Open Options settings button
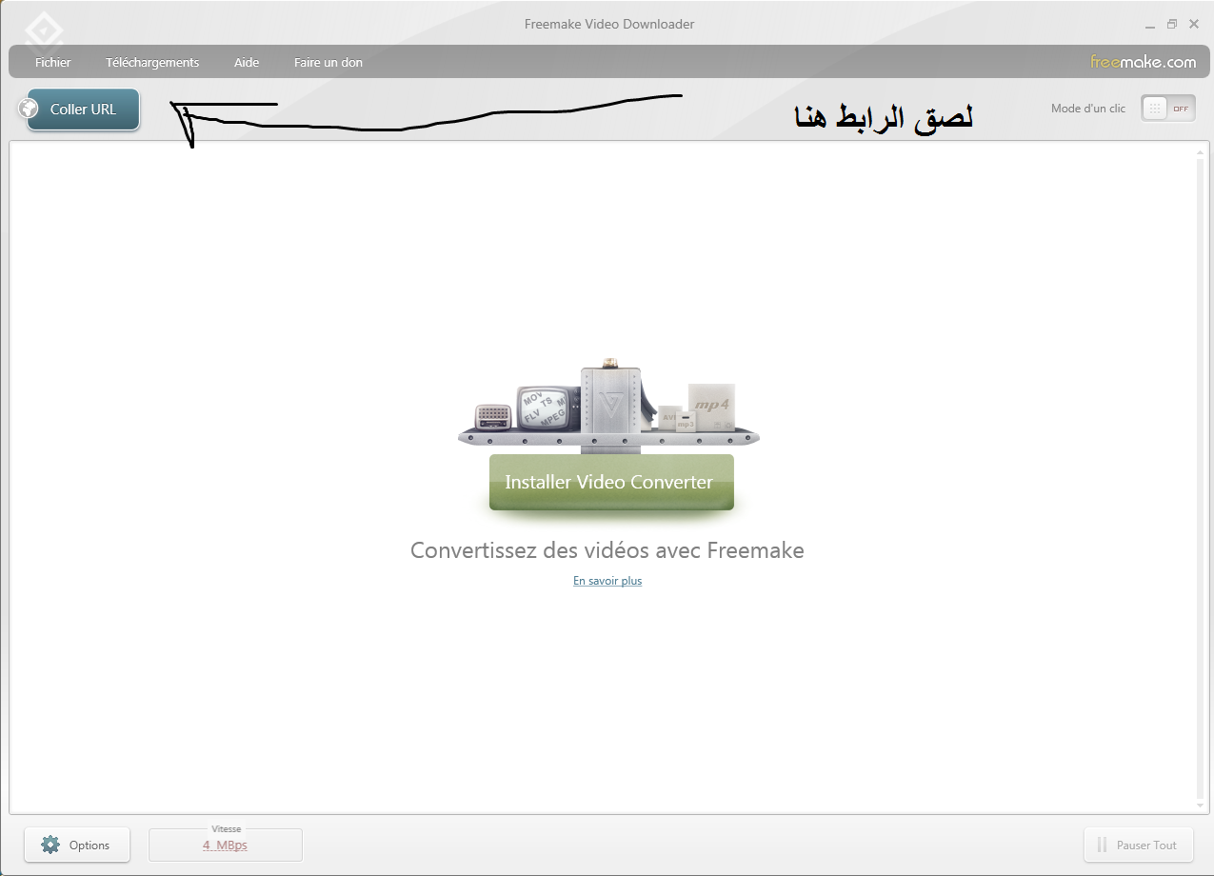 pos(77,845)
